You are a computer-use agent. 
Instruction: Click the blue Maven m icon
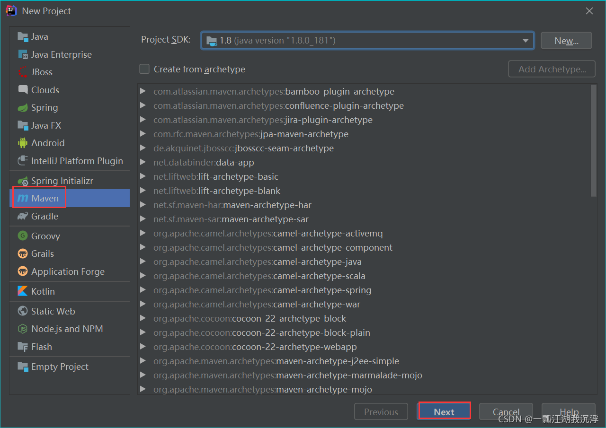(23, 199)
